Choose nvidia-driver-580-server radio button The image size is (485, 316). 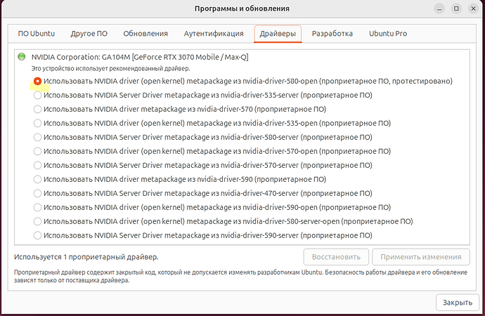pos(37,137)
